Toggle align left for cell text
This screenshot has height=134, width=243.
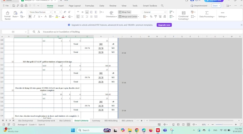tap(78, 16)
